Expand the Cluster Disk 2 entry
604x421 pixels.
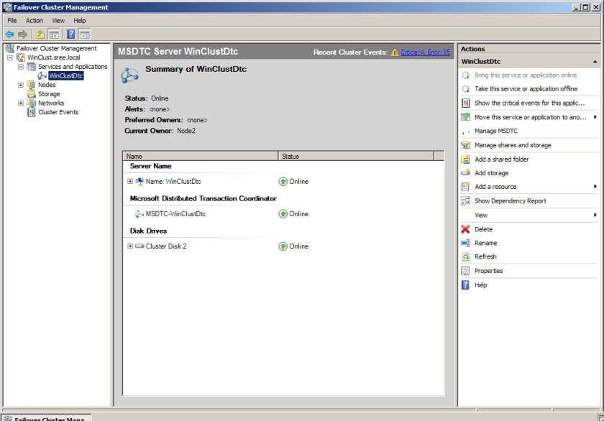(x=130, y=246)
